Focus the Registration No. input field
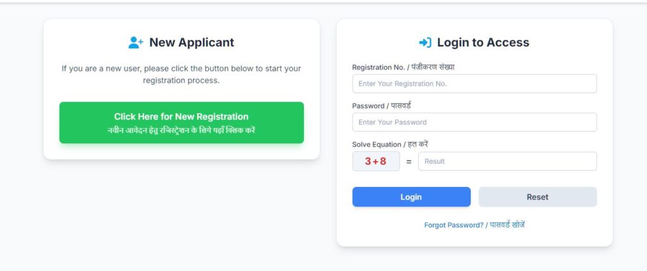 (474, 83)
